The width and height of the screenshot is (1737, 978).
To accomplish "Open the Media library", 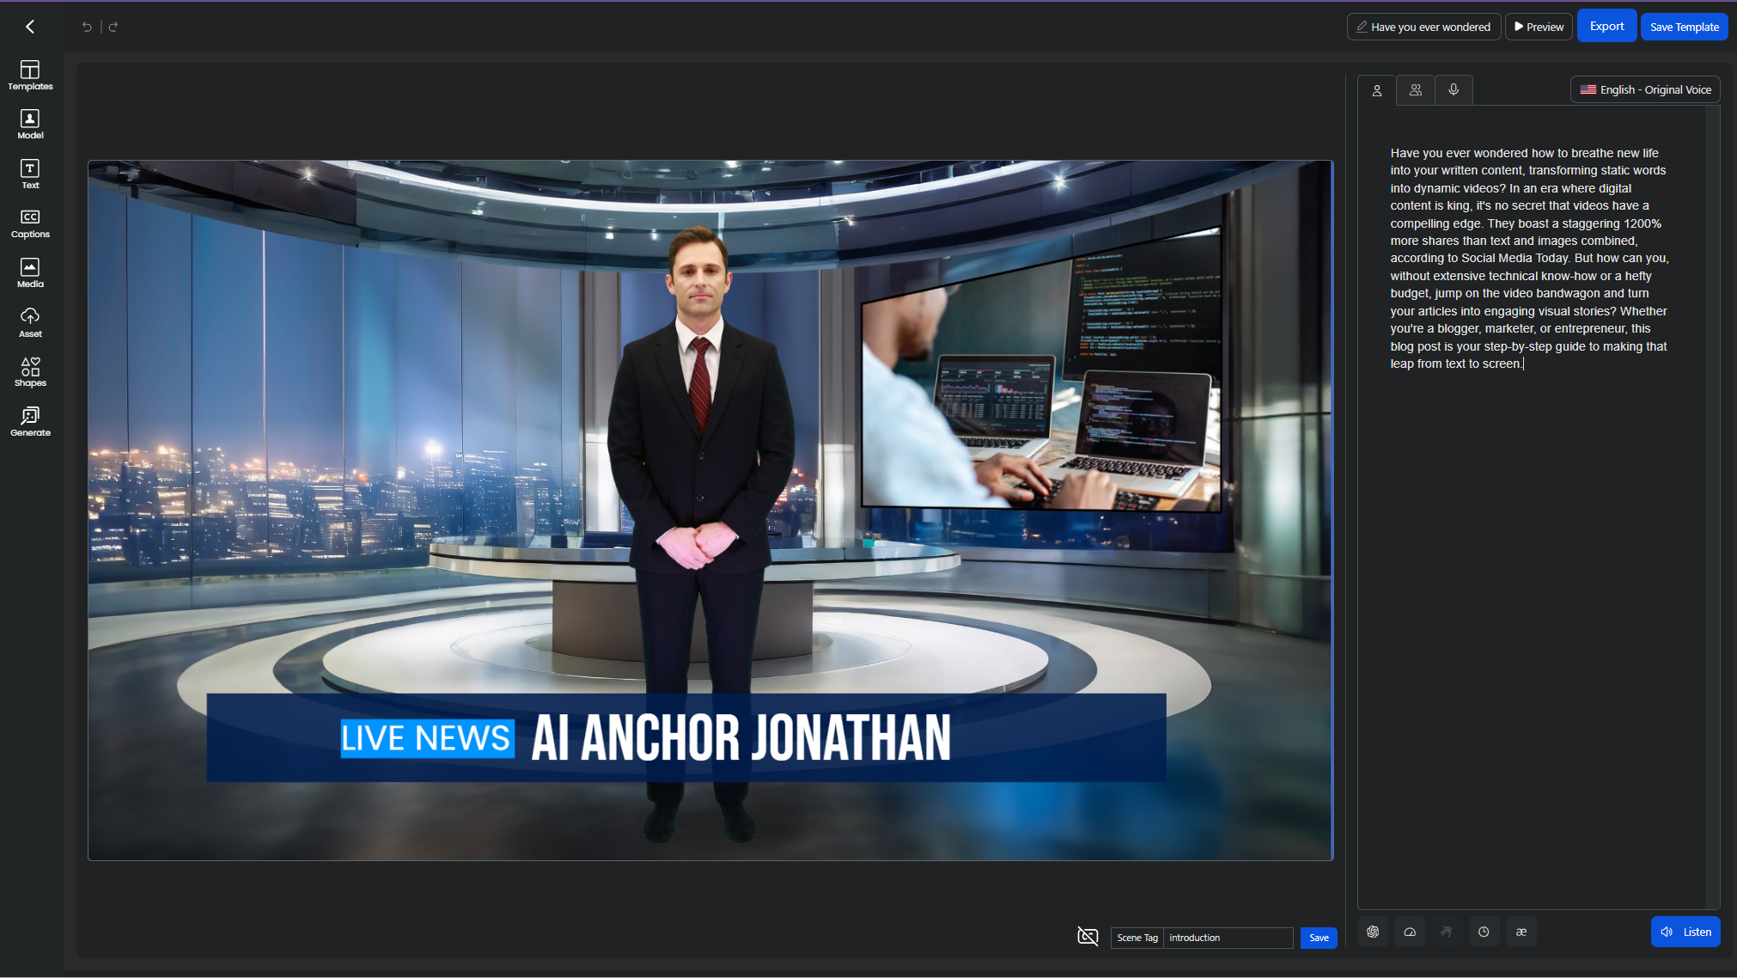I will [x=30, y=272].
